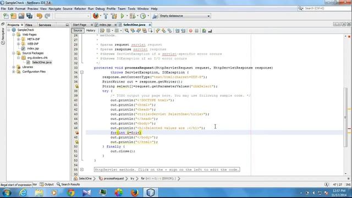This screenshot has width=352, height=198.
Task: Click the New File toolbar icon
Action: click(x=6, y=16)
